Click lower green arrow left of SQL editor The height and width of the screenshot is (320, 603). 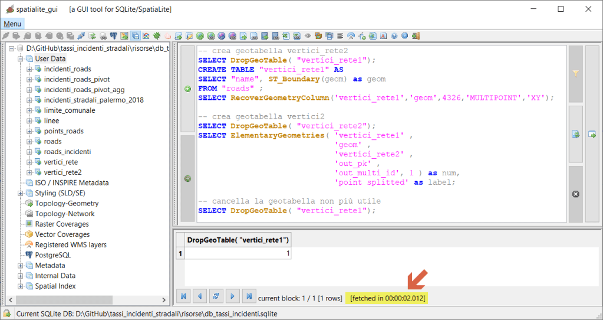[187, 178]
